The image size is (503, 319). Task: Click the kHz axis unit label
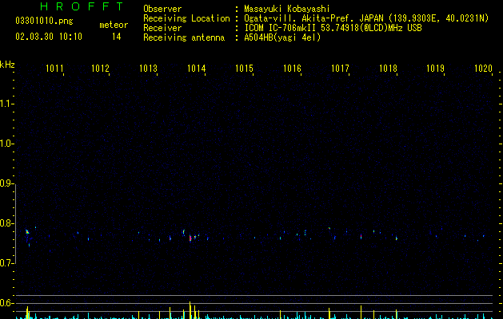pos(7,65)
